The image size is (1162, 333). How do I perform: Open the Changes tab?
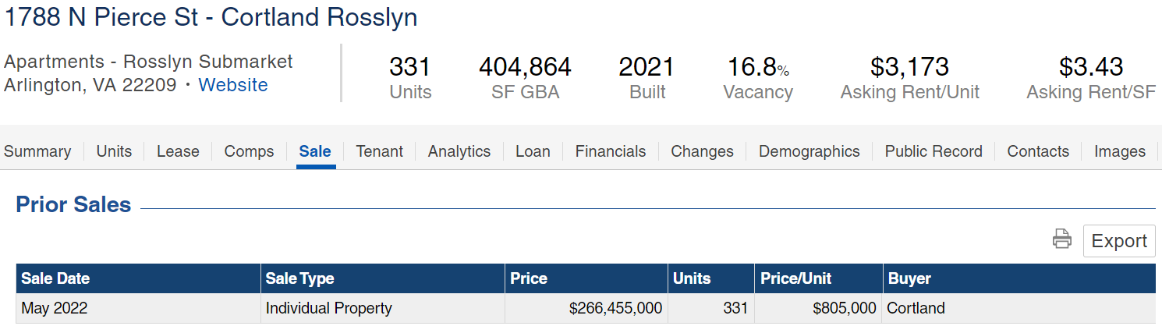coord(702,151)
